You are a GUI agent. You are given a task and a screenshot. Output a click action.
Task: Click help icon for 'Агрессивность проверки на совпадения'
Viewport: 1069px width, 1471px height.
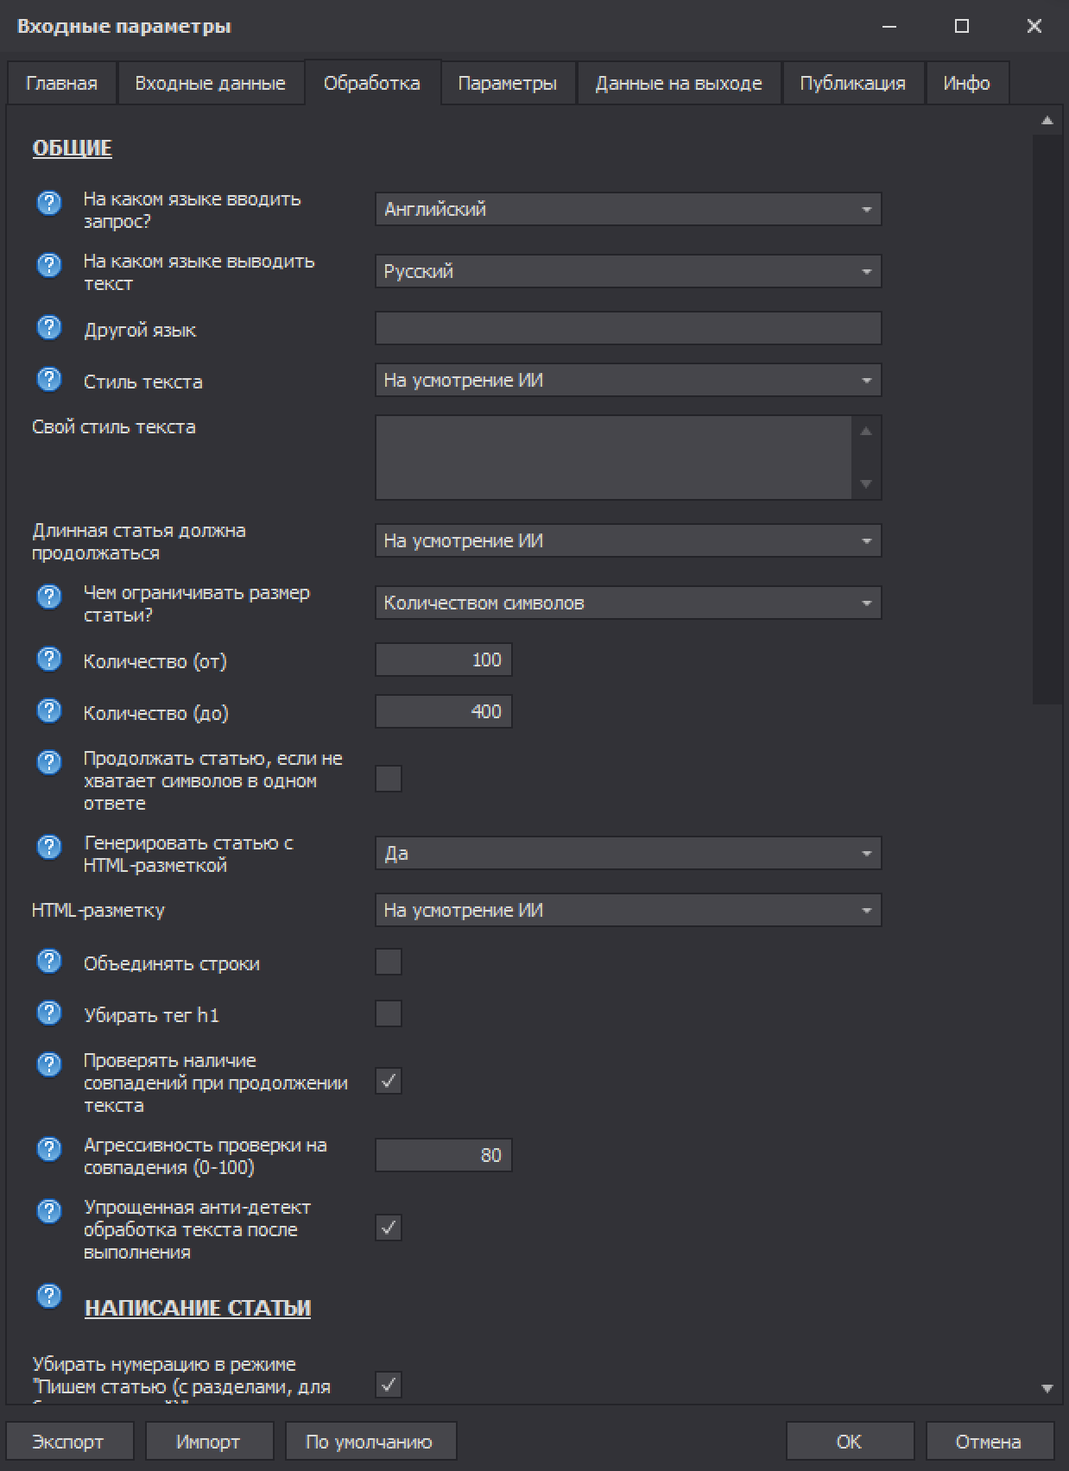[49, 1150]
